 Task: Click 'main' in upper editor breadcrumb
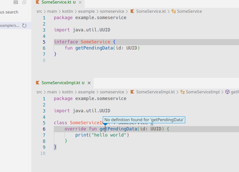pos(52,11)
